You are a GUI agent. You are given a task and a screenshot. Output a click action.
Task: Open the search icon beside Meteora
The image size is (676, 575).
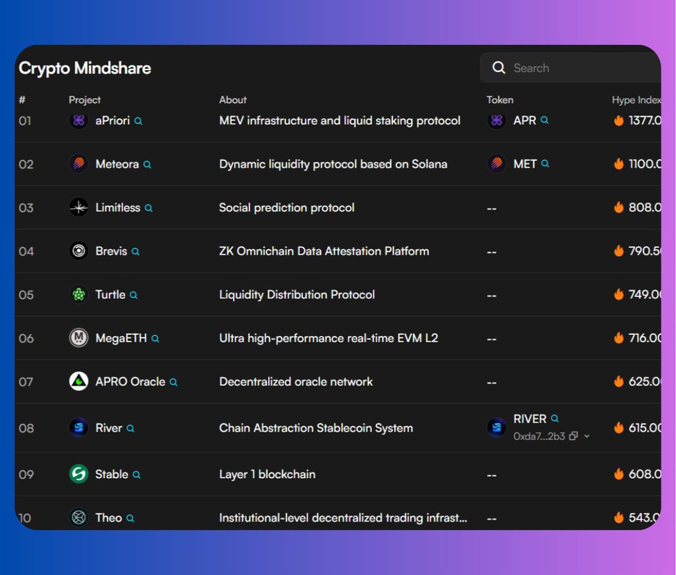[147, 165]
